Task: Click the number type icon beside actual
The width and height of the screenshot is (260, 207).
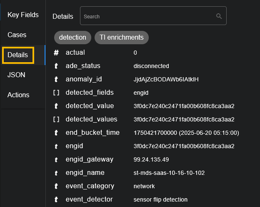Action: (x=56, y=53)
